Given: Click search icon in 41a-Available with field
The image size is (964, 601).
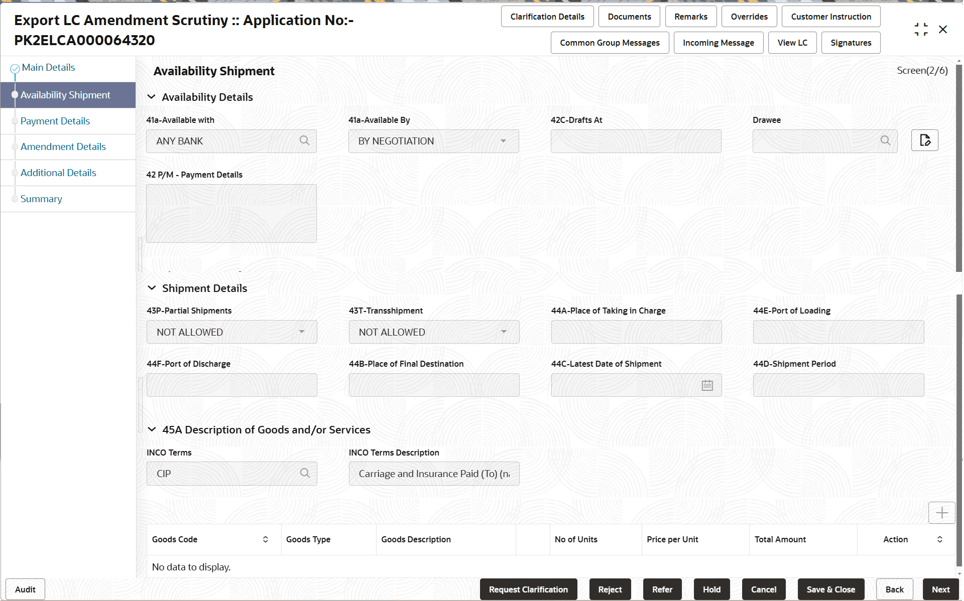Looking at the screenshot, I should click(304, 141).
